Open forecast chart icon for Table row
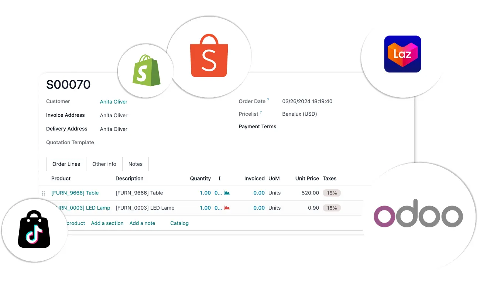 tap(227, 193)
